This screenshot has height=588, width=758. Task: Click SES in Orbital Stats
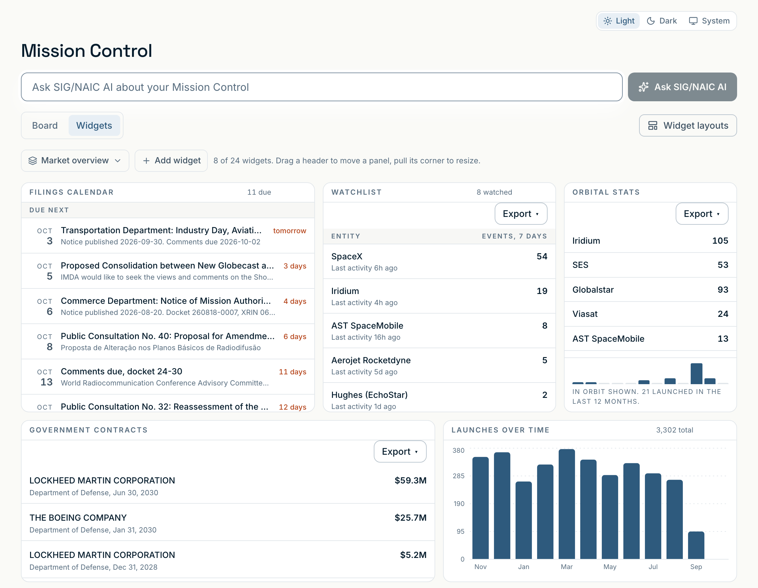click(650, 265)
